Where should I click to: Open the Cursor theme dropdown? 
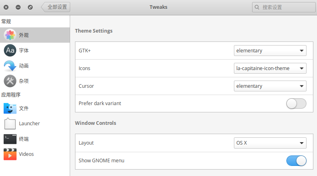pos(270,86)
